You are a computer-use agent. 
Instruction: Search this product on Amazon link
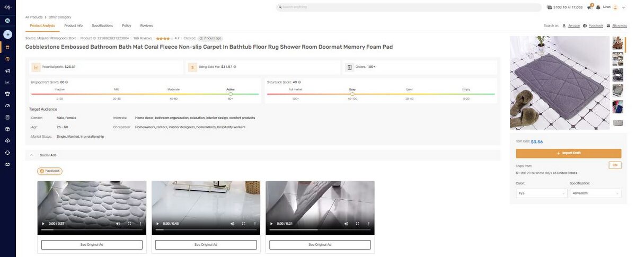[x=573, y=25]
